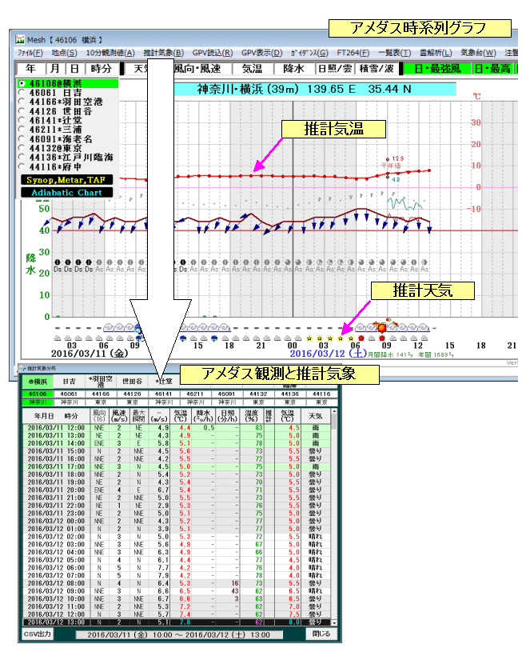Select the row 2016/03/12 00:00
The image size is (530, 652).
tap(177, 521)
